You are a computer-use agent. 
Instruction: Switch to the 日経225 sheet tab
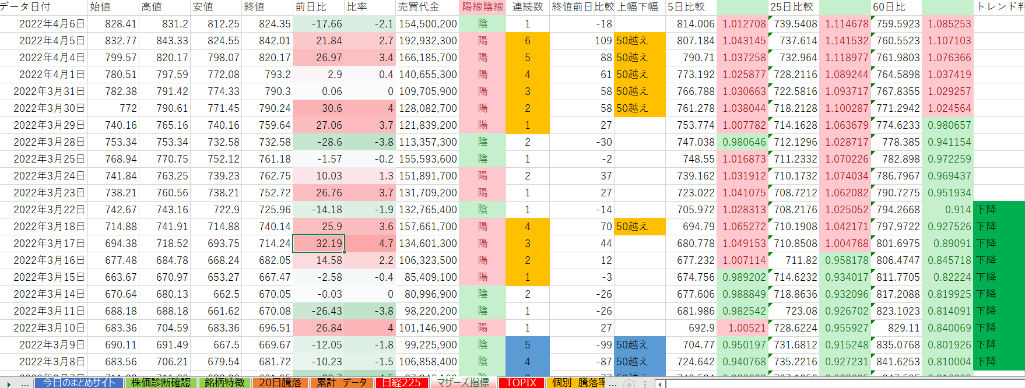[401, 383]
